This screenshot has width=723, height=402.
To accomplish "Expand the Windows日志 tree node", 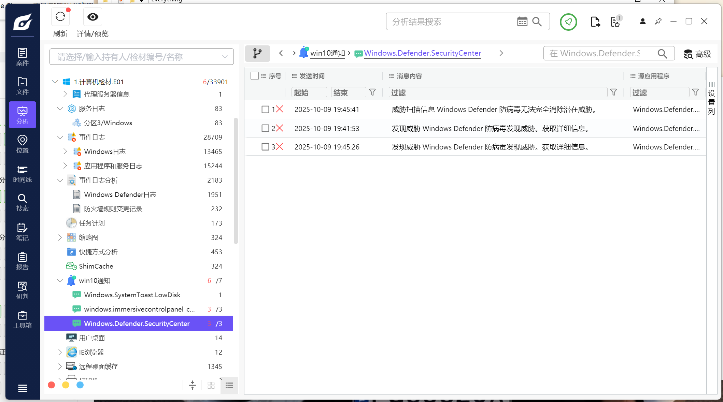I will coord(65,152).
